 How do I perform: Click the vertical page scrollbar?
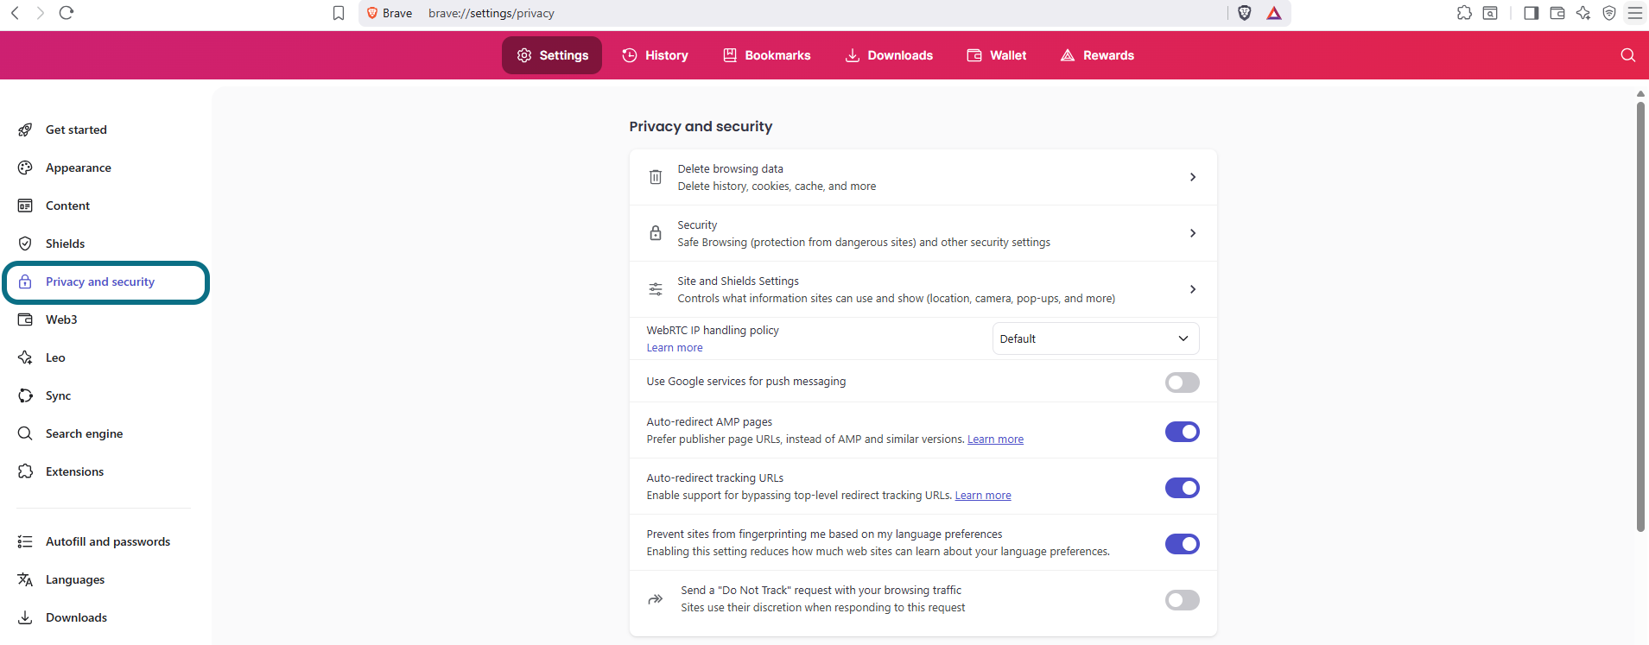[1640, 317]
